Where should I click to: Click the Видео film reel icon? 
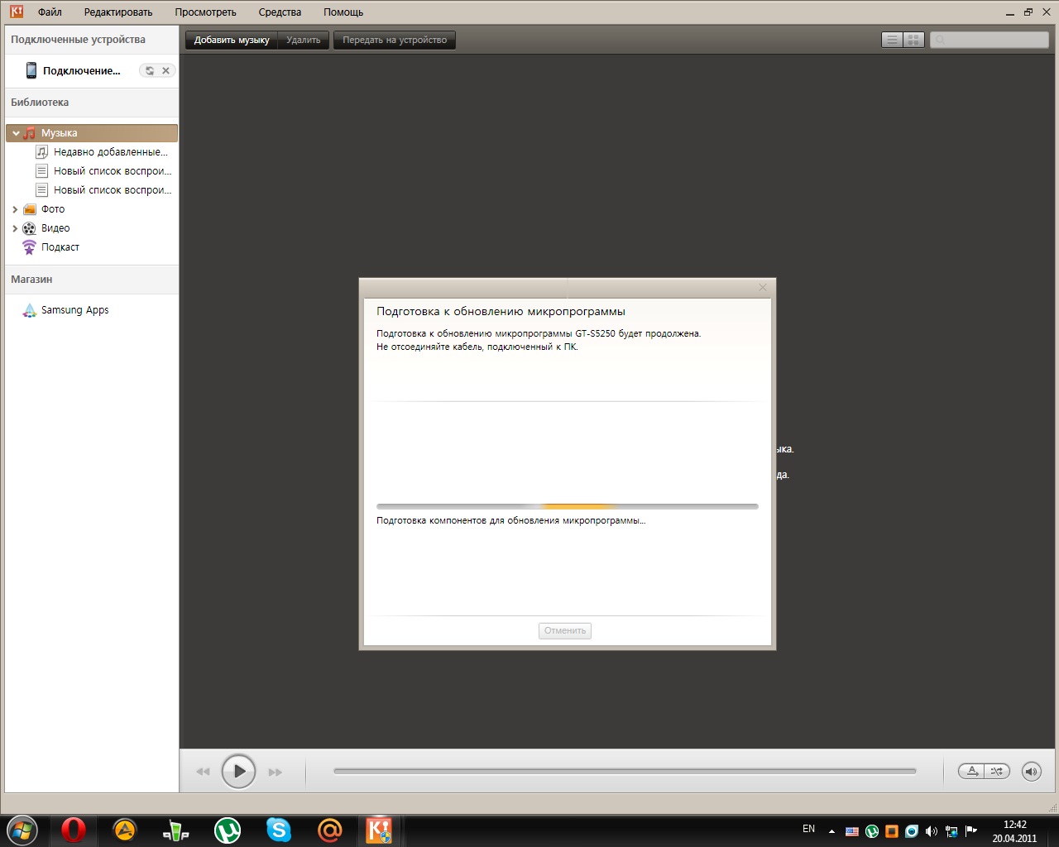pyautogui.click(x=30, y=228)
